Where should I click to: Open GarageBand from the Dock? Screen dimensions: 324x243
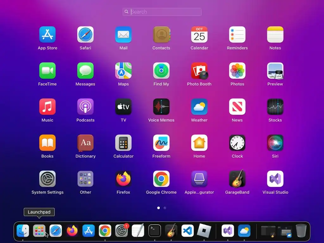(171, 231)
